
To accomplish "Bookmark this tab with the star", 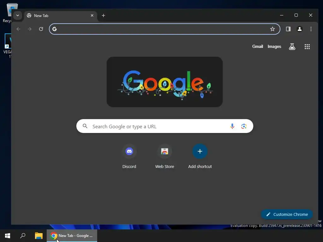I will click(x=273, y=29).
